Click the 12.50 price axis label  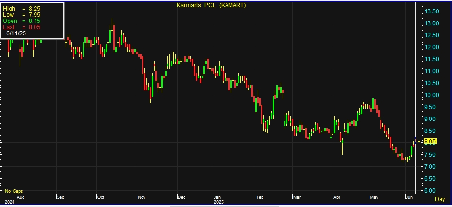coord(431,35)
